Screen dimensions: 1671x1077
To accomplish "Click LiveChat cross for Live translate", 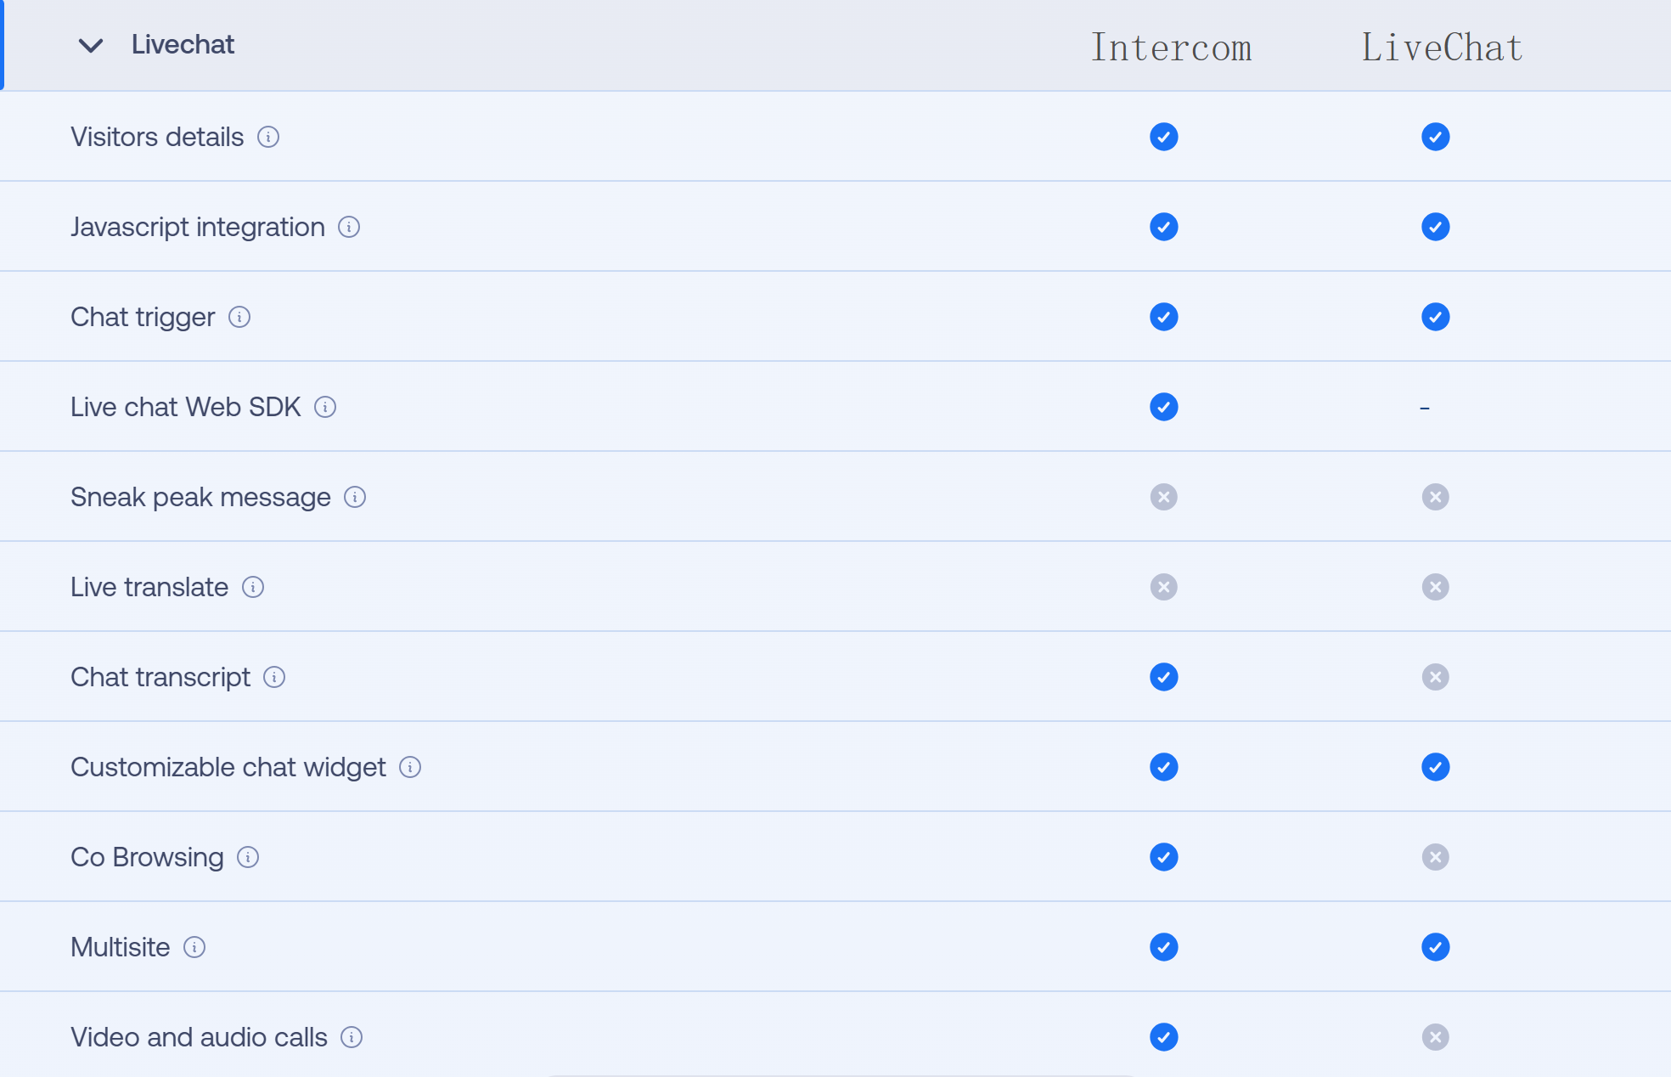I will pos(1436,587).
